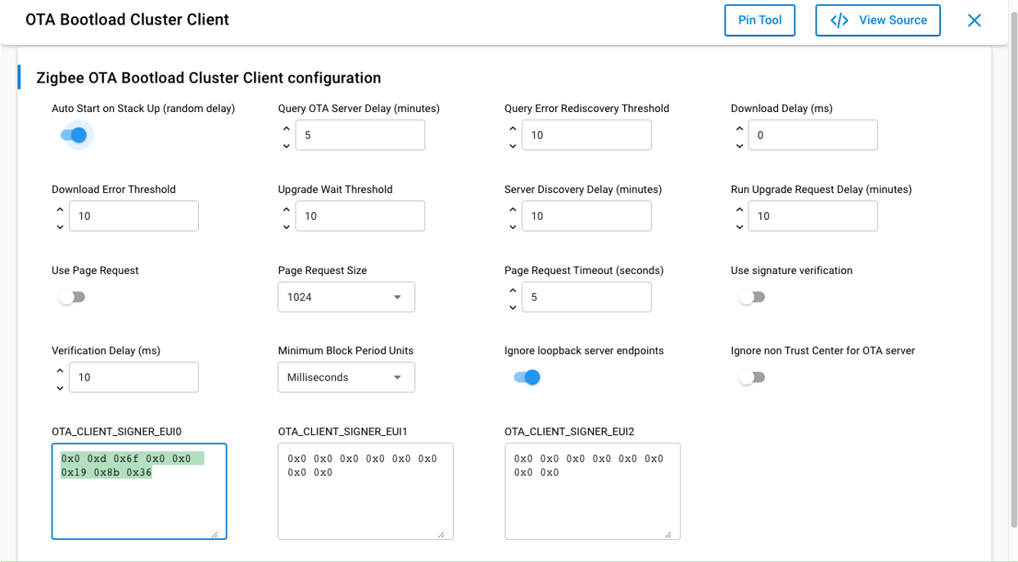This screenshot has height=562, width=1018.
Task: Click the View Source code icon
Action: pyautogui.click(x=838, y=20)
